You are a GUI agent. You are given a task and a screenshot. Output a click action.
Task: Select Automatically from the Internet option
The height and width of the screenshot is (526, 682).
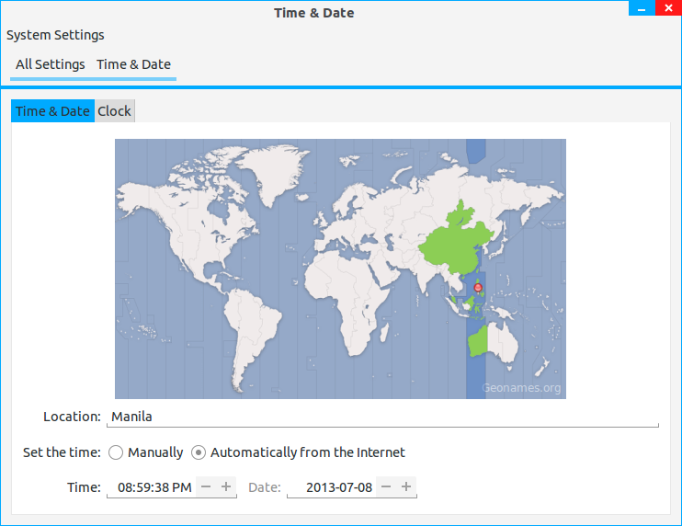point(199,452)
